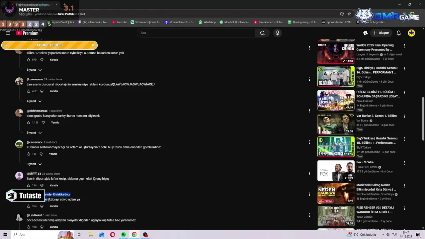Open Big5 Türkiye 16. Bölüm thumbnail
Viewport: 425px width, 239px height.
pos(336,76)
